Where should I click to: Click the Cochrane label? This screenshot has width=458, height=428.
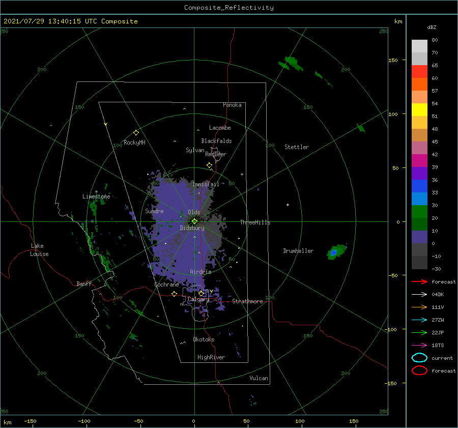(166, 284)
